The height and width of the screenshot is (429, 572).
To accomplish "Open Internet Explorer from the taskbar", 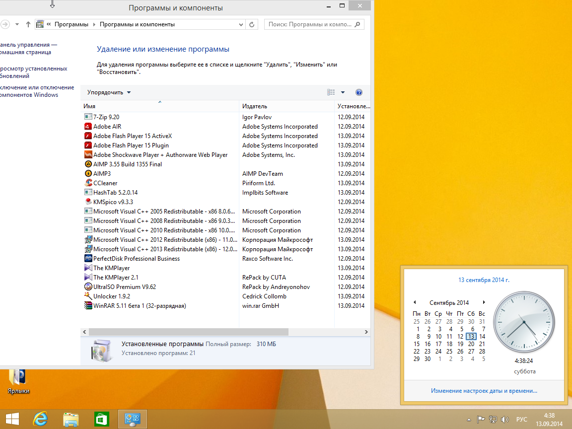I will pyautogui.click(x=40, y=419).
